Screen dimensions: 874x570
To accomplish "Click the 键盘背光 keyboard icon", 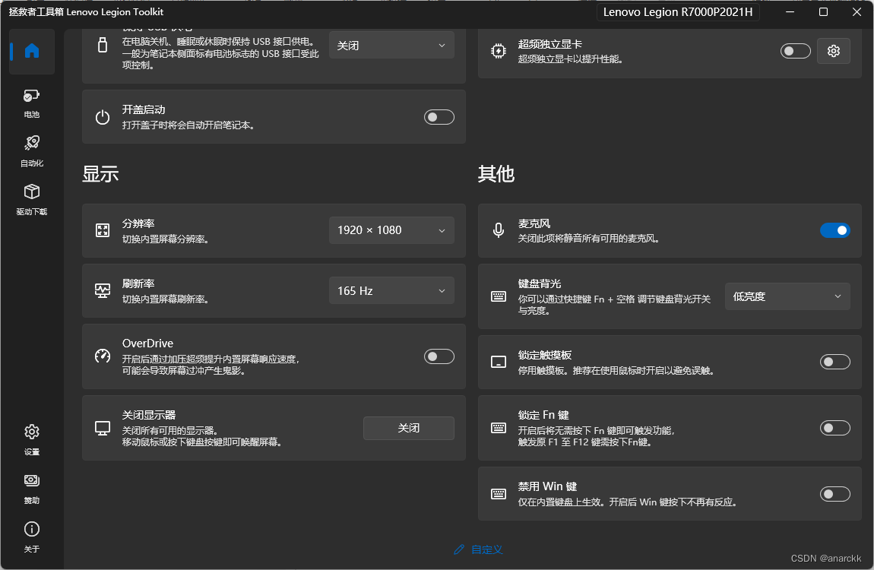I will pos(499,296).
